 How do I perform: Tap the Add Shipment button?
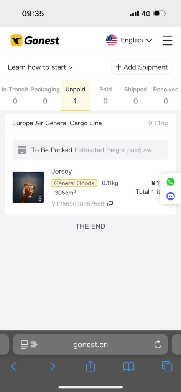point(142,67)
